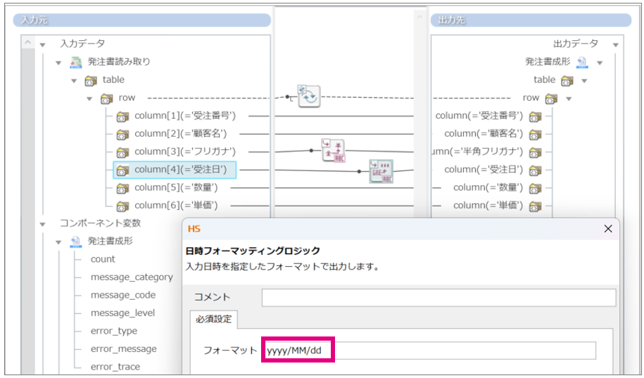
Task: Click the フォーマット input field
Action: (431, 351)
